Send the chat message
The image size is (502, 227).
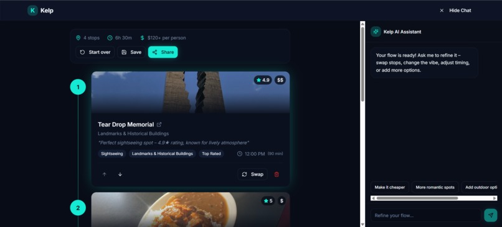click(491, 215)
